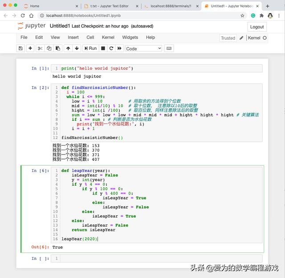The height and width of the screenshot is (278, 285).
Task: Interrupt the kernel with the stop icon
Action: click(x=103, y=49)
